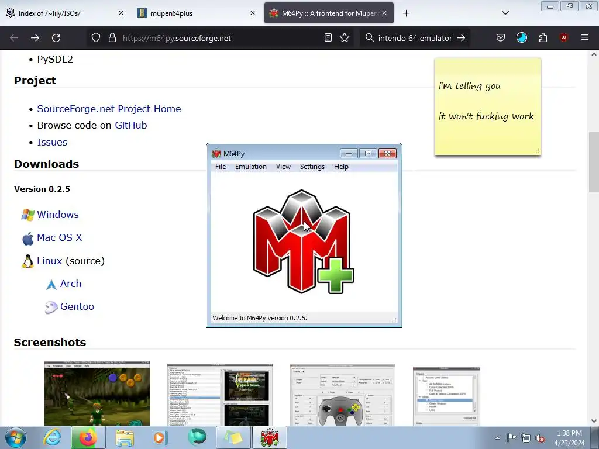Image resolution: width=599 pixels, height=449 pixels.
Task: Click the Windows flag logo icon
Action: tap(27, 215)
